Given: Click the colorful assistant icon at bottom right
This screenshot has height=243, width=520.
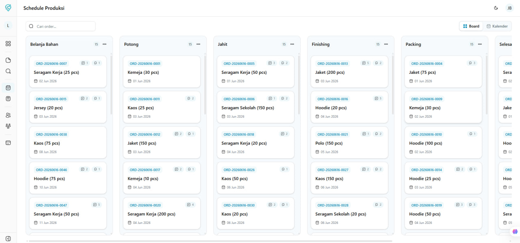Looking at the screenshot, I should click(x=515, y=232).
